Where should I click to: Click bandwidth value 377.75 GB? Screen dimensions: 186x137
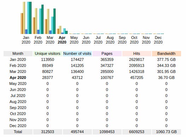pyautogui.click(x=166, y=59)
